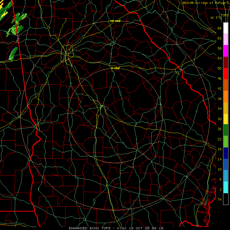Click the legend value 10
The height and width of the screenshot is (230, 230).
click(220, 169)
